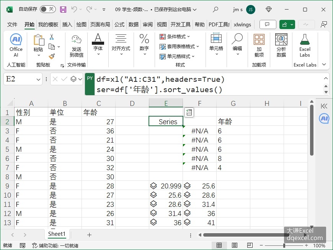333x250 pixels.
Task: Select column header C
Action: 98,103
